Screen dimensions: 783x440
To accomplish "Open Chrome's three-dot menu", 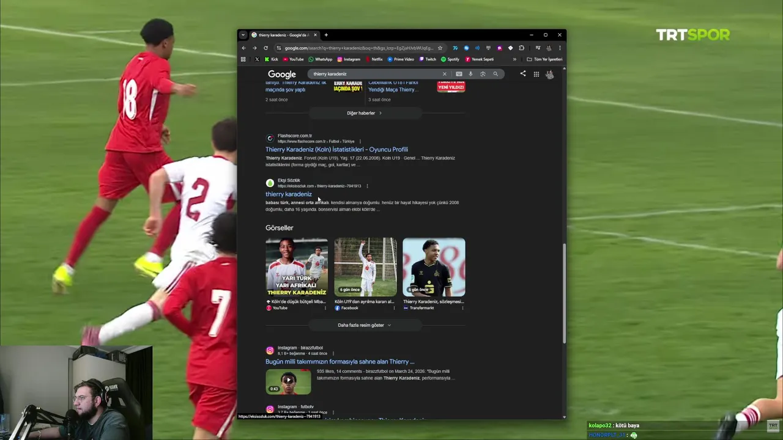I will [559, 48].
